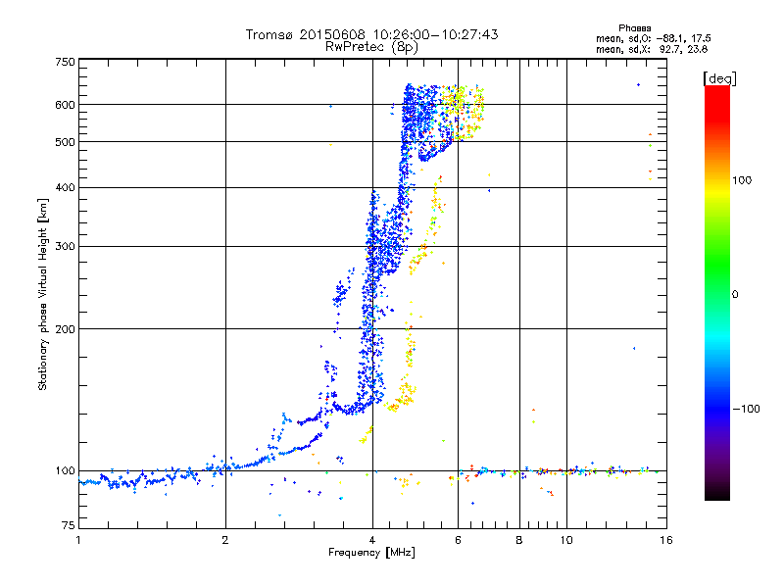Click the y-axis tick label '600'
Viewport: 784px width, 588px height.
tap(65, 105)
